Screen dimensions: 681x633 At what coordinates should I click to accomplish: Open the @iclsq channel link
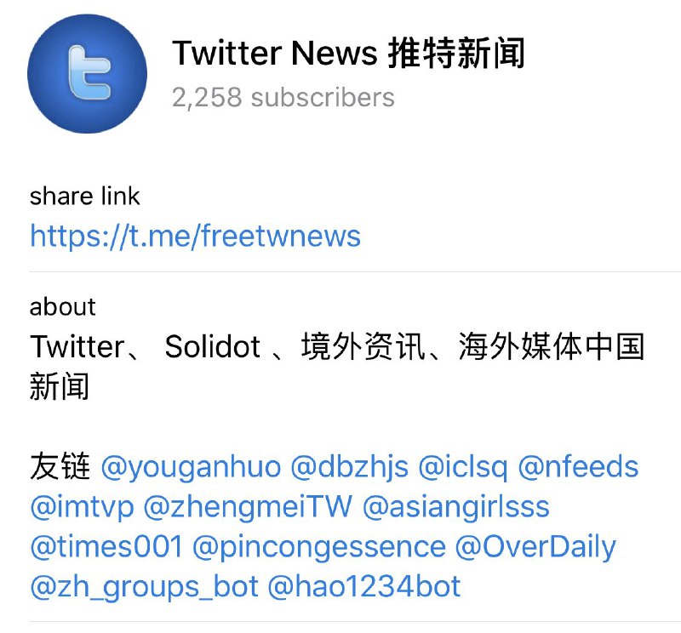(463, 468)
